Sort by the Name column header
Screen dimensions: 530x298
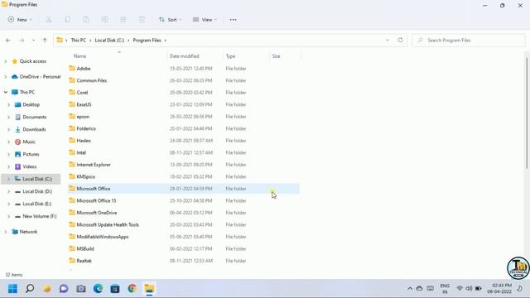80,56
